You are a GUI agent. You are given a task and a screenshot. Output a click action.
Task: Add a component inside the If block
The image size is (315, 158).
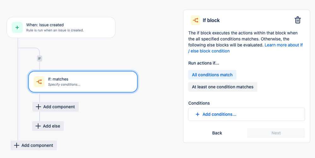click(x=55, y=107)
